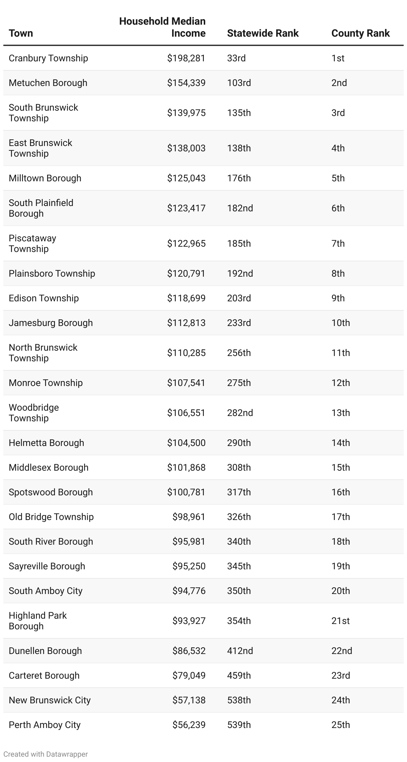Image resolution: width=407 pixels, height=762 pixels.
Task: Select the Metuchen Borough row label
Action: [48, 83]
